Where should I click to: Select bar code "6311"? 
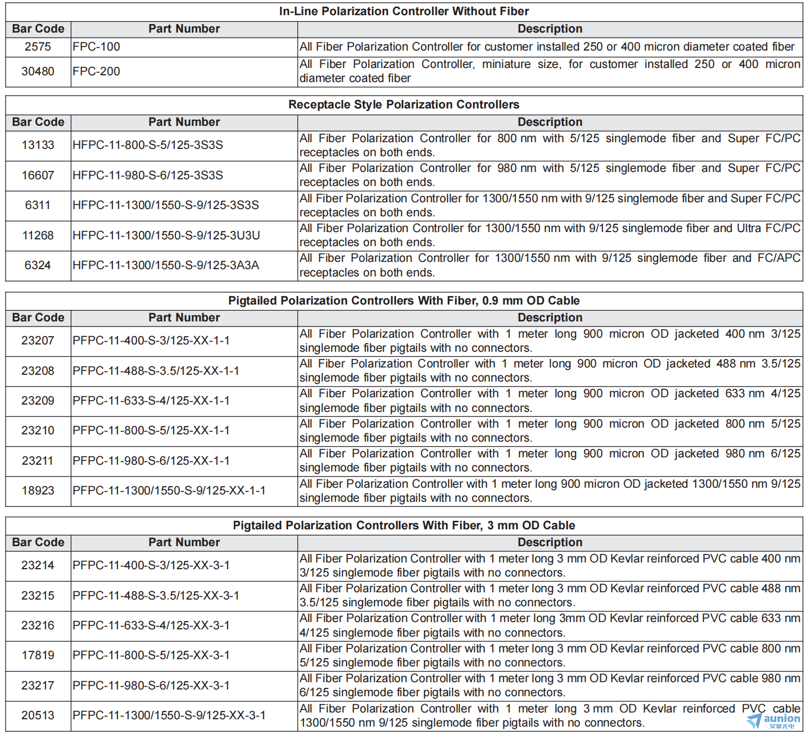[x=38, y=205]
